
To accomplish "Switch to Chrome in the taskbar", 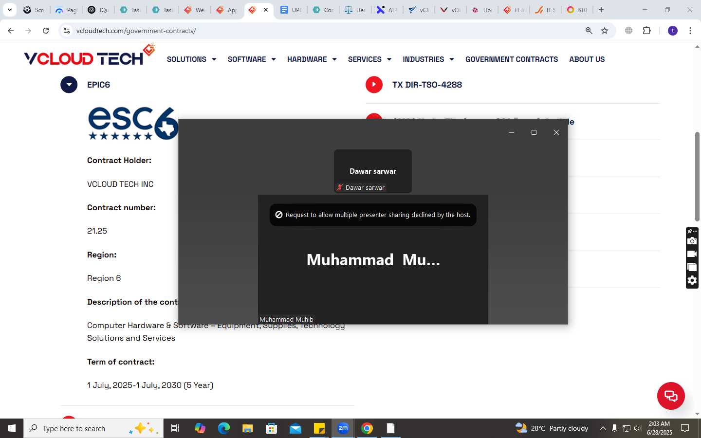I will [367, 428].
